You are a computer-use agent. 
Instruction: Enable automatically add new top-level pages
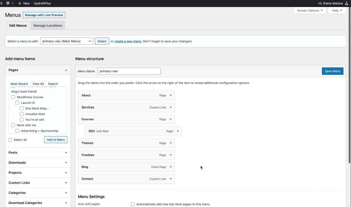(133, 204)
